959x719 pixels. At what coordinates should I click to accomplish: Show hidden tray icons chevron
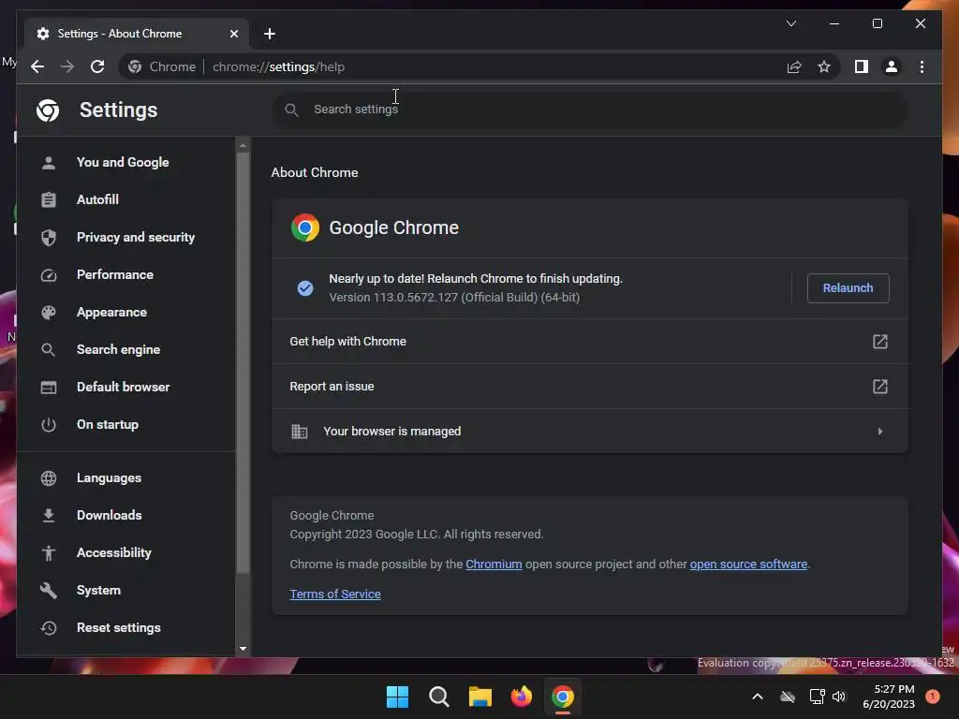tap(757, 697)
